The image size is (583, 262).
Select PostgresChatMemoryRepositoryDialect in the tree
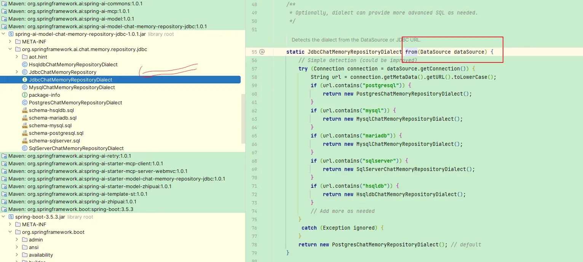coord(75,103)
